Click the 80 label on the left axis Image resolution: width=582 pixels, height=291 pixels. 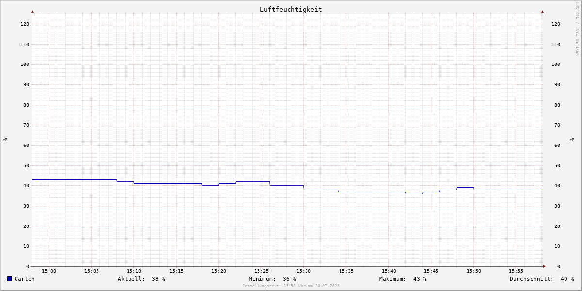(26, 105)
